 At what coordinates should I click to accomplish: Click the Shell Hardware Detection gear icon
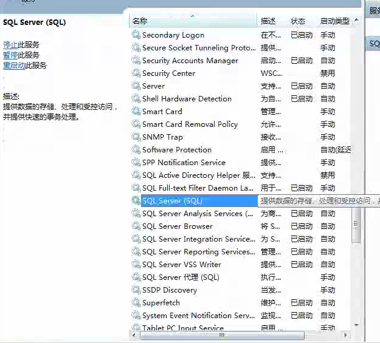coord(136,98)
